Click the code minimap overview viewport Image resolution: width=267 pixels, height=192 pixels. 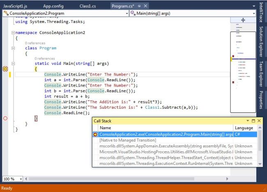pos(243,72)
